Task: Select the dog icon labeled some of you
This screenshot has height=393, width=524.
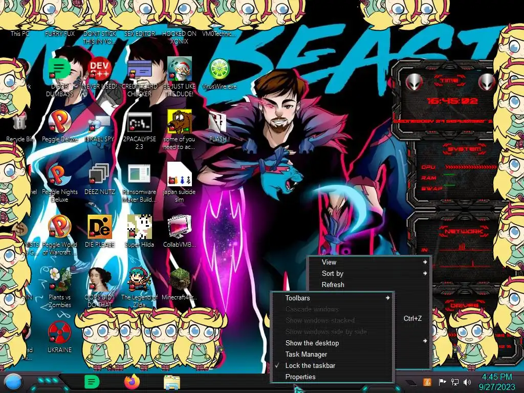Action: coord(180,122)
